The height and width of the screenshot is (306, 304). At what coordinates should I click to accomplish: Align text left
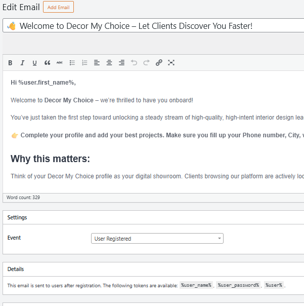tap(97, 63)
